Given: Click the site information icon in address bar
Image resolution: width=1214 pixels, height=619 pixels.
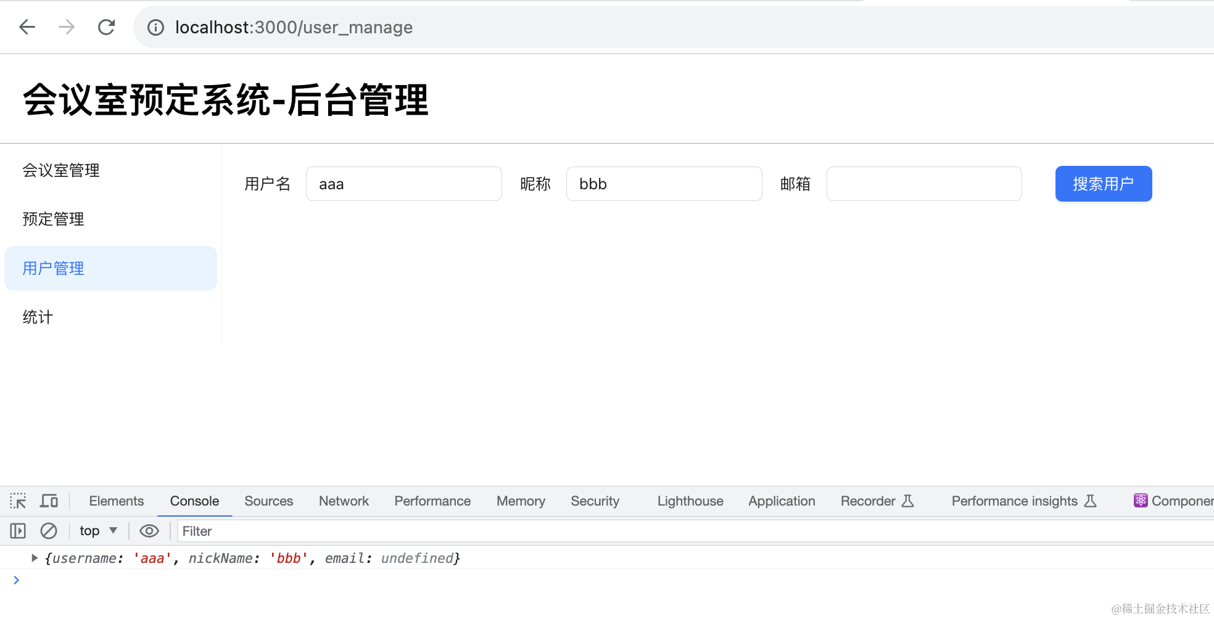Looking at the screenshot, I should [x=155, y=27].
